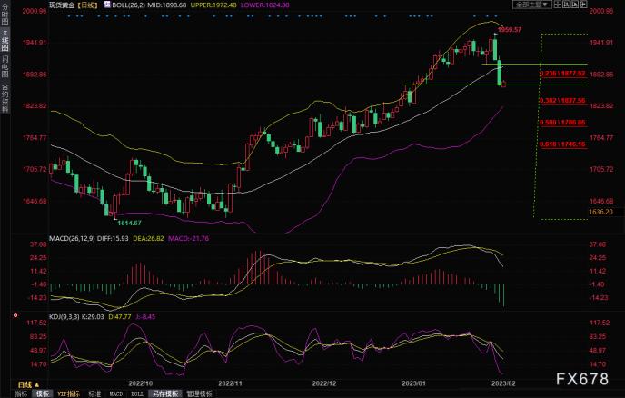Screen dimensions: 625x398
Task: Click 管理模板 to manage templates
Action: [x=199, y=394]
